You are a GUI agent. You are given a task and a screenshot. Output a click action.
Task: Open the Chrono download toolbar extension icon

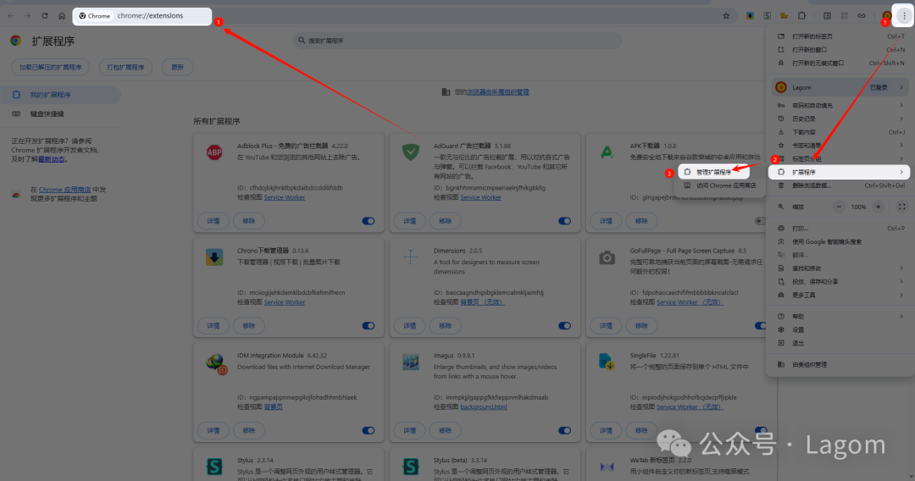(750, 16)
